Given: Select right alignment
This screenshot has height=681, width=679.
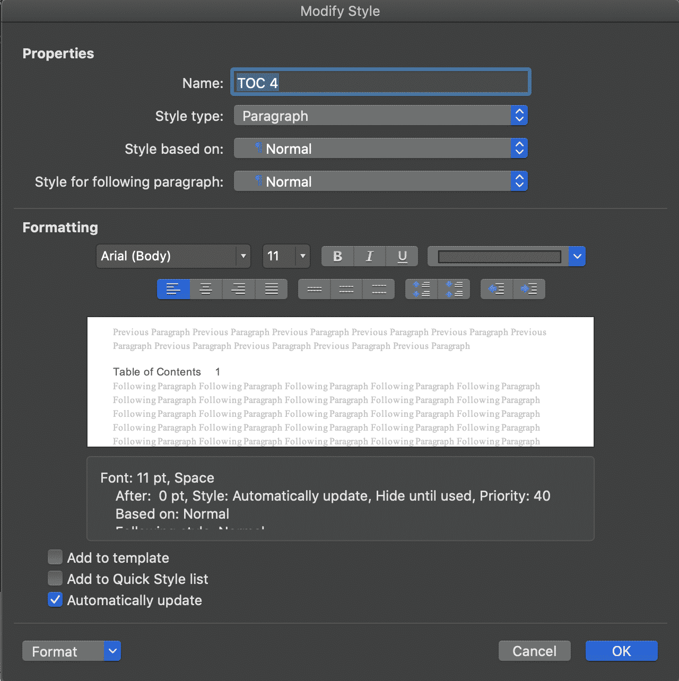Looking at the screenshot, I should 238,289.
